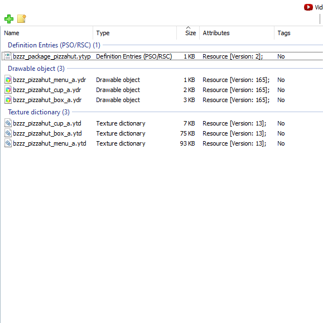Click the green plus add icon
The width and height of the screenshot is (323, 323).
(x=9, y=19)
